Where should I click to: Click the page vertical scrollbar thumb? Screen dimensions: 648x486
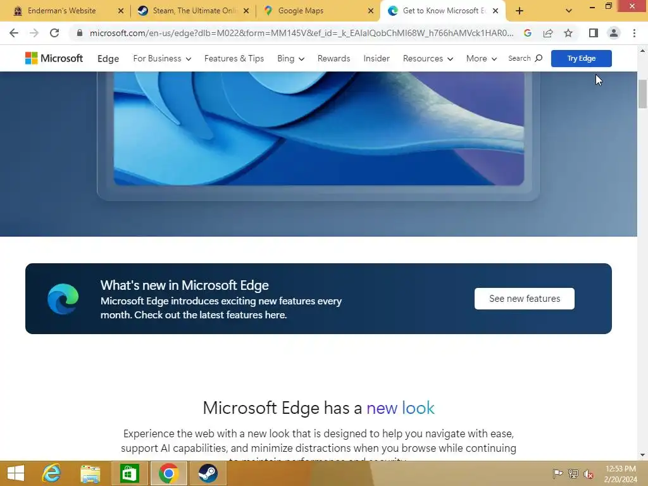click(x=642, y=94)
